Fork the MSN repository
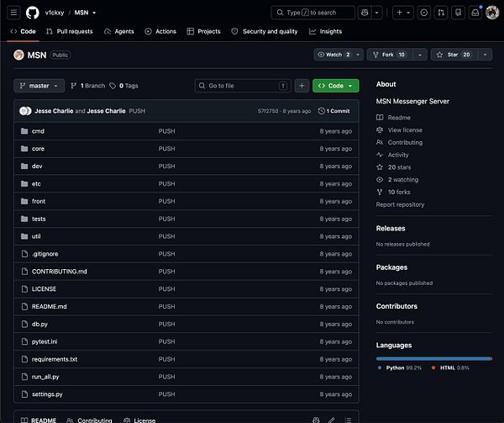Screen dimensions: 504x423 [x=390, y=55]
